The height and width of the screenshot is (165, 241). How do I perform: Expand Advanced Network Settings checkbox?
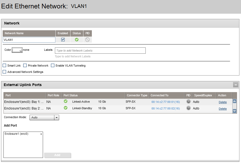tap(4, 72)
